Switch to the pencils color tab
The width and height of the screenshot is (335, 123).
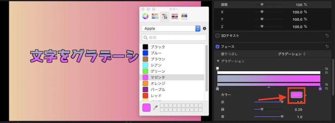185,16
